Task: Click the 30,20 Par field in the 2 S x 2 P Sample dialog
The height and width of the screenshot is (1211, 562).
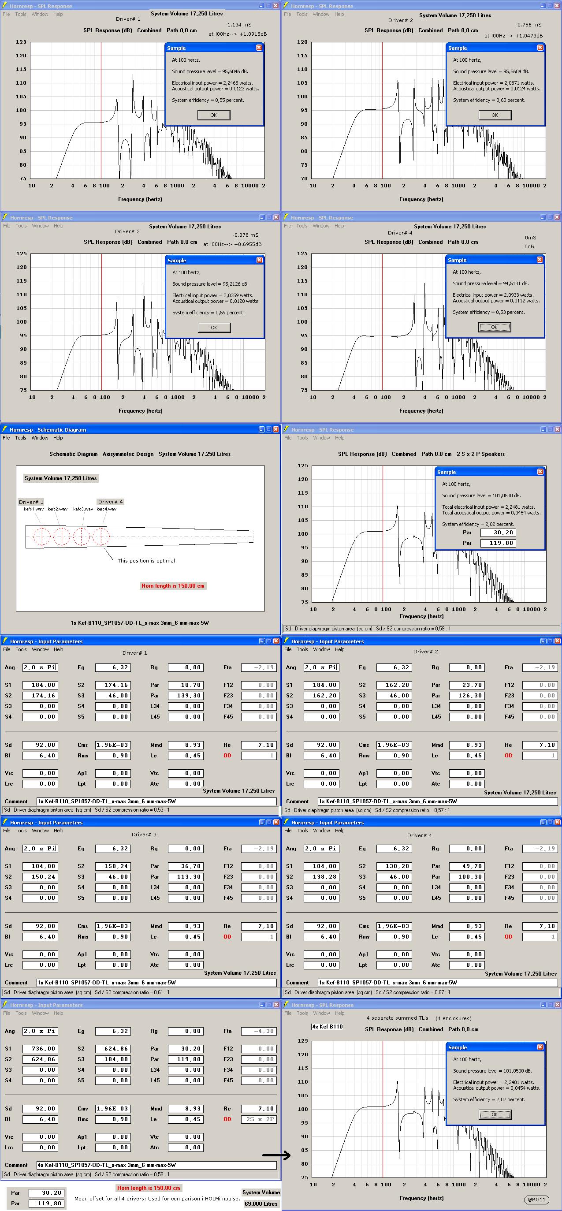Action: [x=498, y=533]
